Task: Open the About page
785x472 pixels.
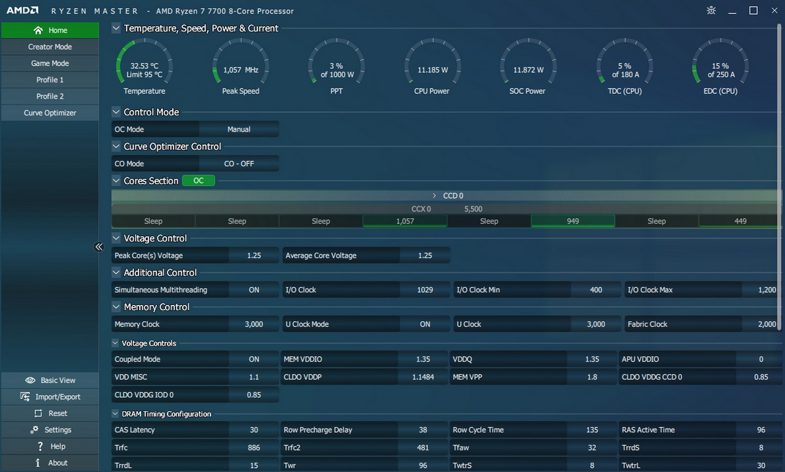Action: [50, 463]
